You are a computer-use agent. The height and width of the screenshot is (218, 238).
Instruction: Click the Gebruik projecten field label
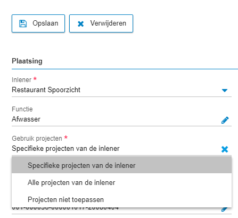[x=37, y=139]
